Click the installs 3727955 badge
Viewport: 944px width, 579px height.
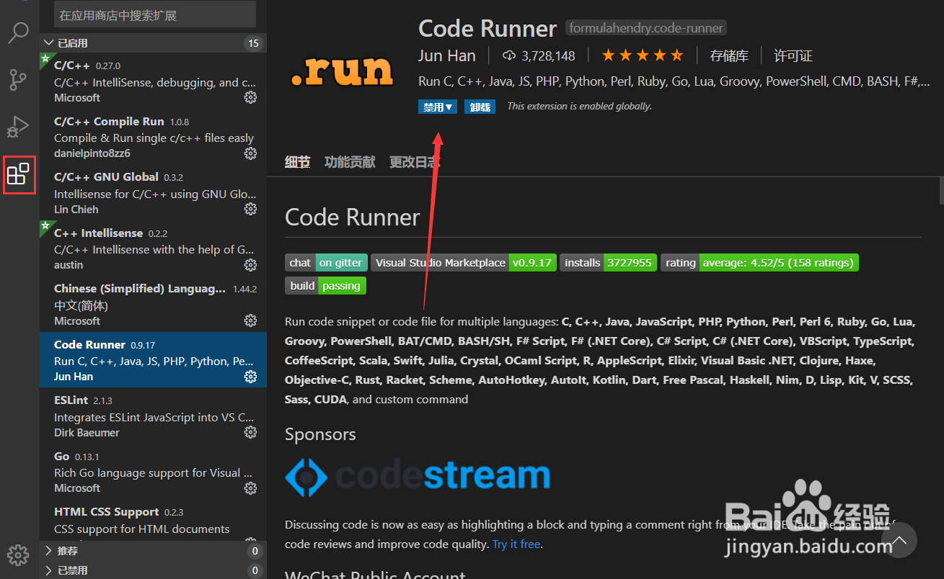(x=609, y=263)
